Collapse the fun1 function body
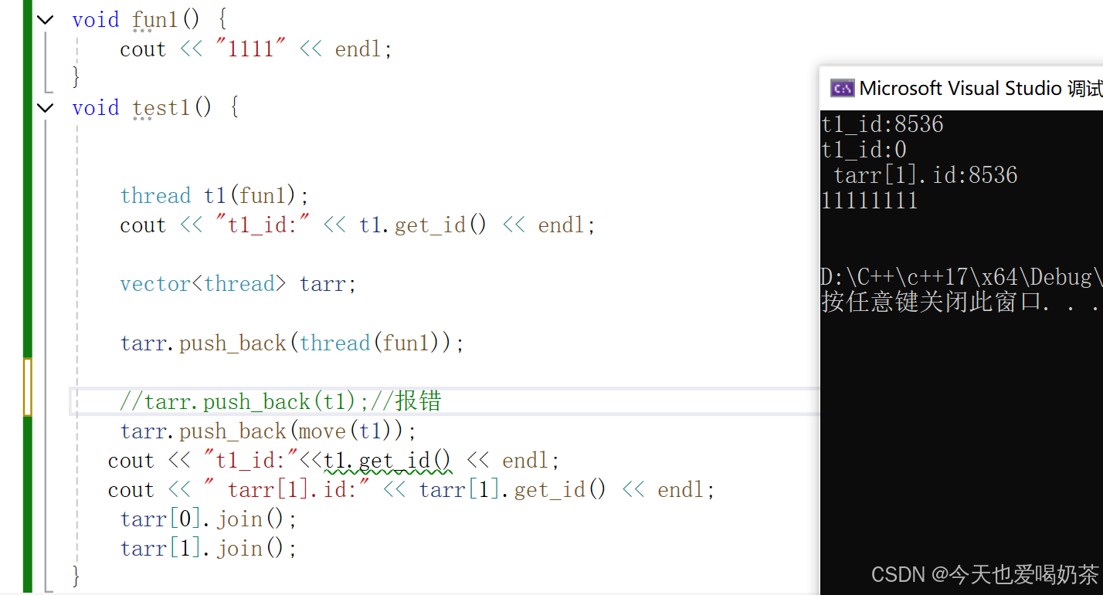Viewport: 1103px width, 595px height. point(44,19)
